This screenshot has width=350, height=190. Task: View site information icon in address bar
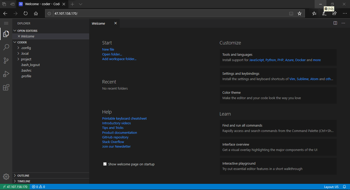(49, 13)
